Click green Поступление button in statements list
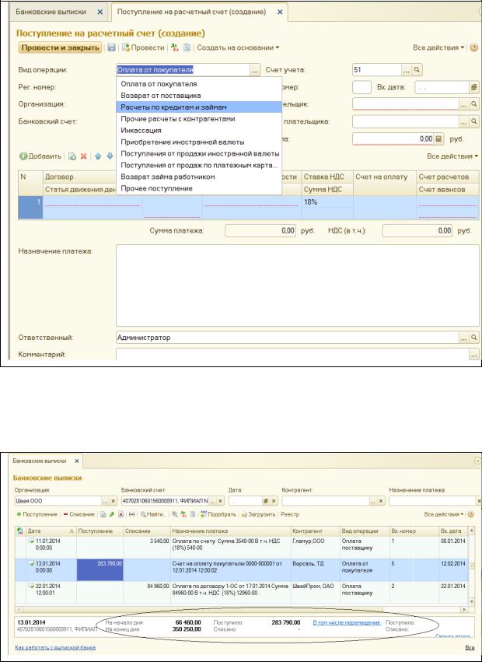Viewport: 482px width, 662px height. coord(37,515)
